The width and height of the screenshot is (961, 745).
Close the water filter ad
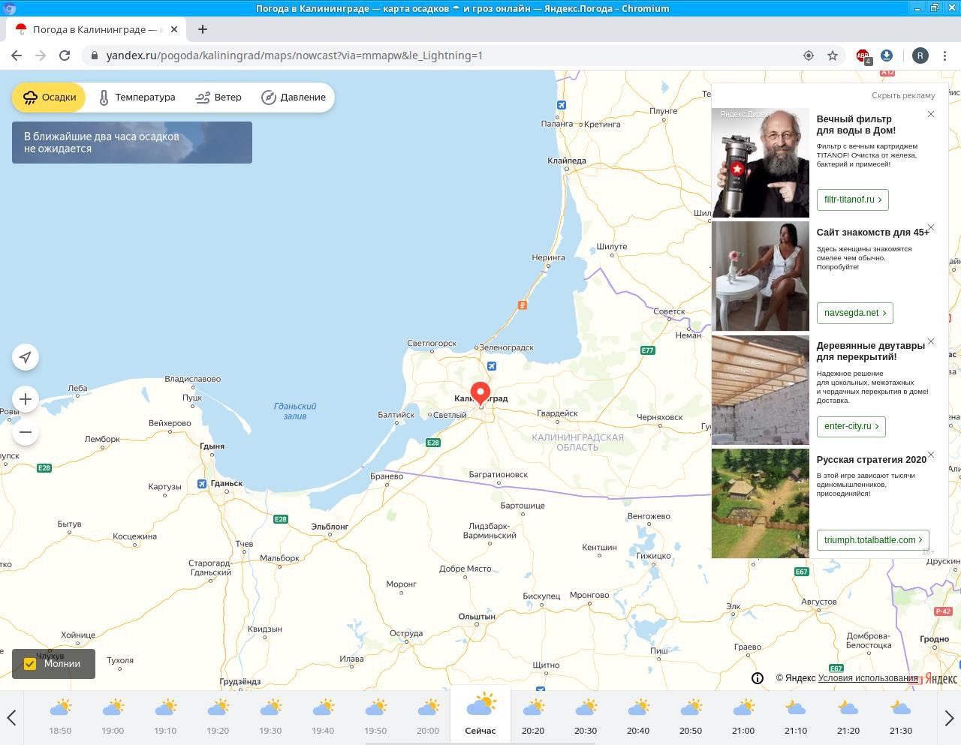pyautogui.click(x=931, y=114)
